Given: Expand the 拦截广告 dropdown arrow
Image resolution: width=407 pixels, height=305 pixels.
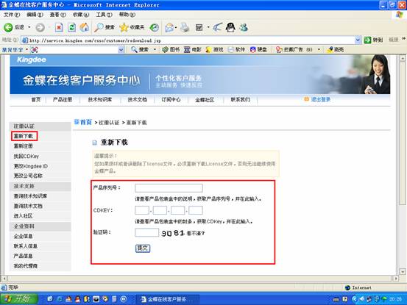Looking at the screenshot, I should (x=319, y=49).
